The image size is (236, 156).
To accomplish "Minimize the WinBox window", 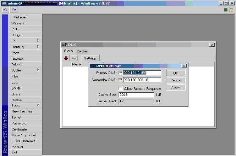I will pyautogui.click(x=221, y=3).
